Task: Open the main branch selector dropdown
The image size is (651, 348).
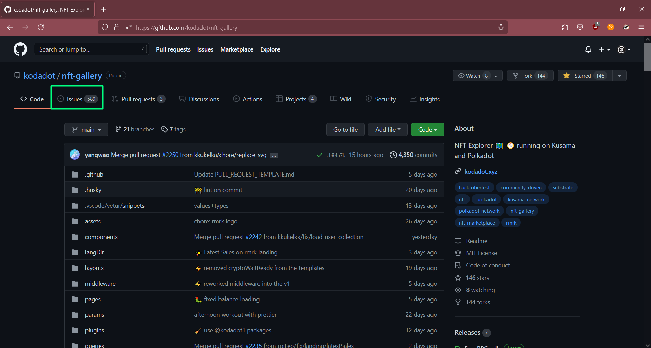Action: 86,129
